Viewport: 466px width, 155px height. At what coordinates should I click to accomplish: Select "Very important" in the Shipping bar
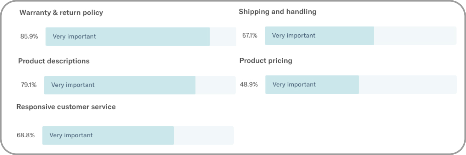coord(293,35)
